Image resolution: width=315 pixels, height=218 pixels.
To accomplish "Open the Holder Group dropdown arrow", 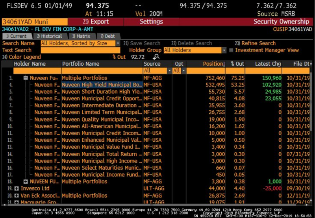I will tap(224, 50).
